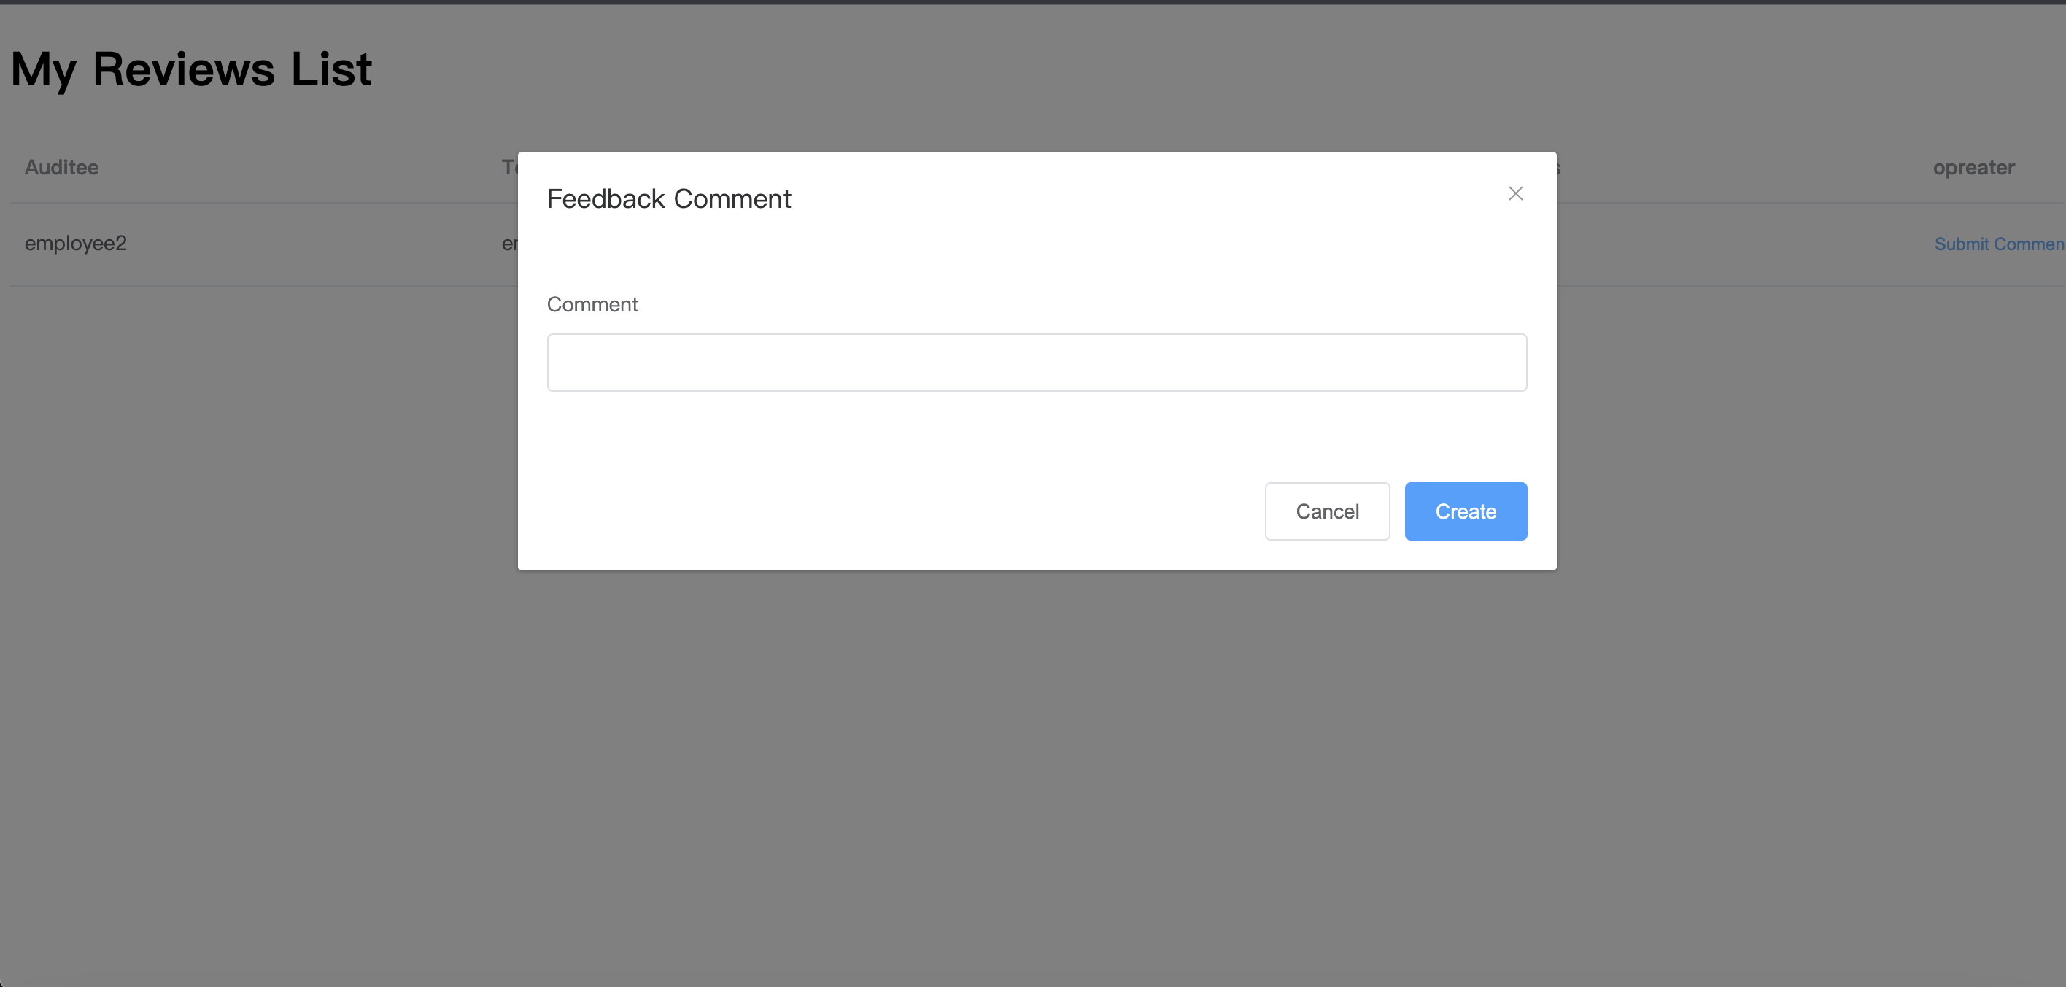Image resolution: width=2066 pixels, height=987 pixels.
Task: Click the Auditee column header
Action: pos(62,168)
